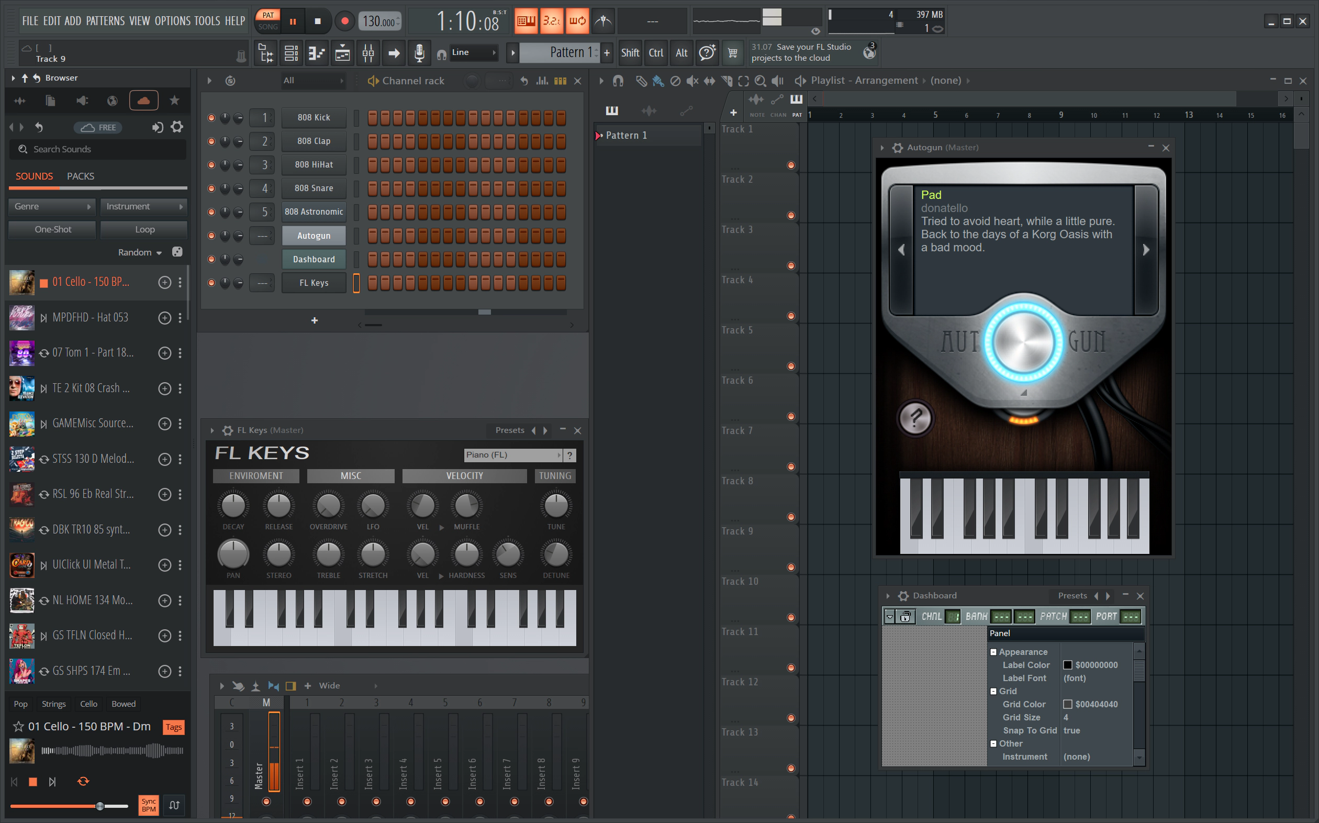
Task: Select the playlist zoom tool
Action: click(x=760, y=81)
